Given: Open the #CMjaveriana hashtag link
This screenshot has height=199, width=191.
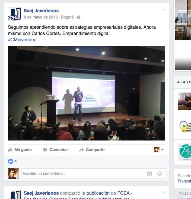Looking at the screenshot, I should tap(22, 40).
